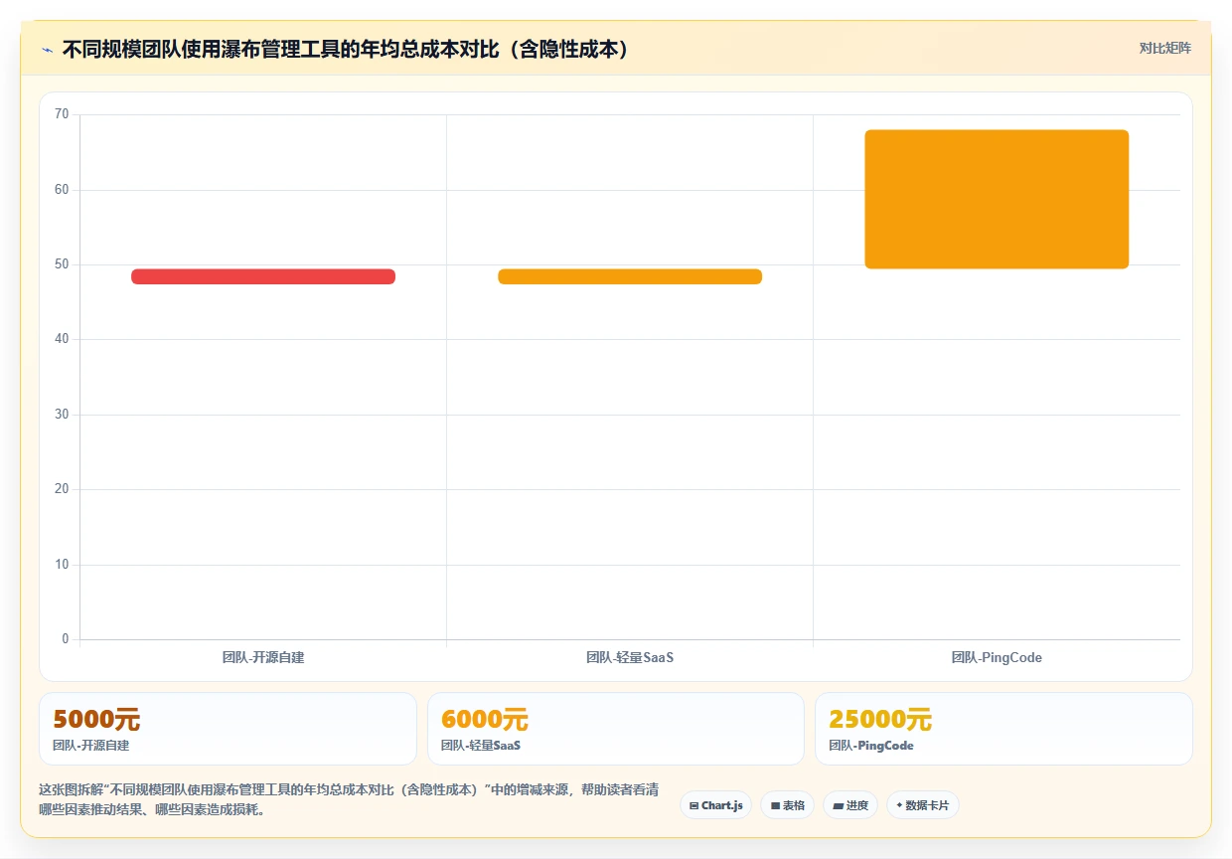Click the y-axis value 30
Viewport: 1232px width, 859px height.
pos(62,415)
